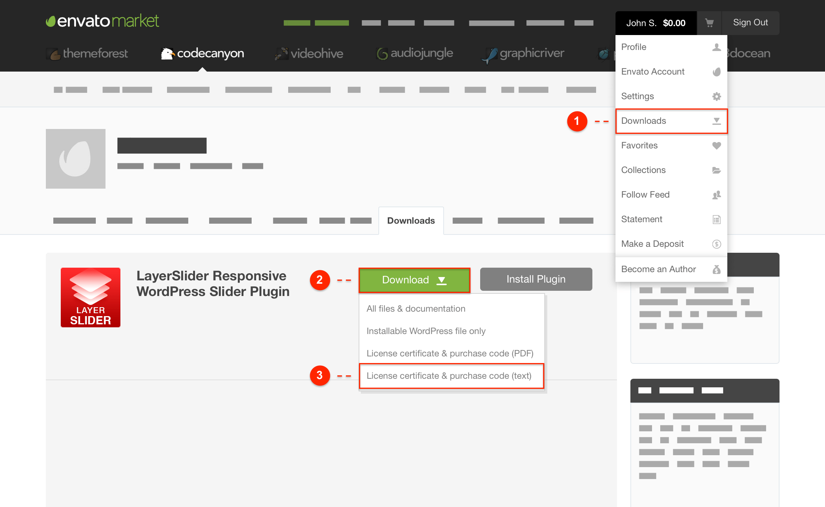Expand the green Download dropdown button
Screen dimensions: 825x507
414,280
